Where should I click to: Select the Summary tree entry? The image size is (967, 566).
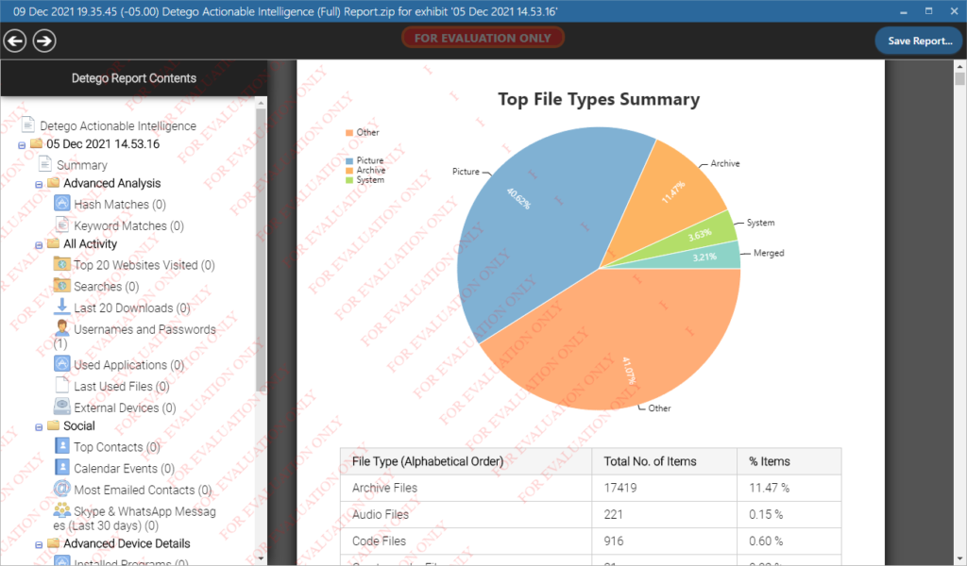[82, 165]
